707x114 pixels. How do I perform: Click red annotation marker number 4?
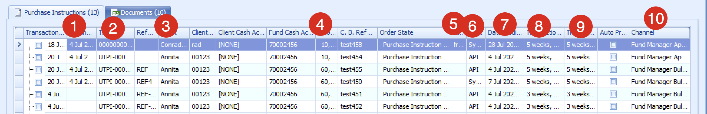[321, 24]
